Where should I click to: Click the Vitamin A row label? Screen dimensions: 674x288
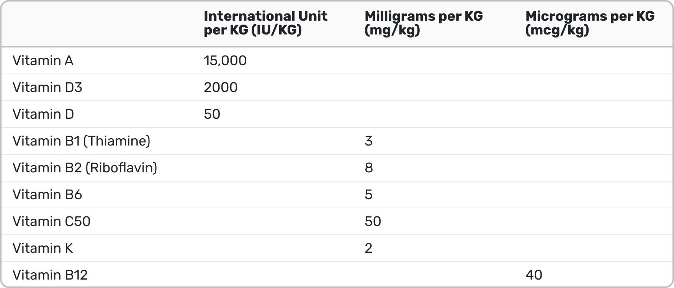[x=43, y=61]
